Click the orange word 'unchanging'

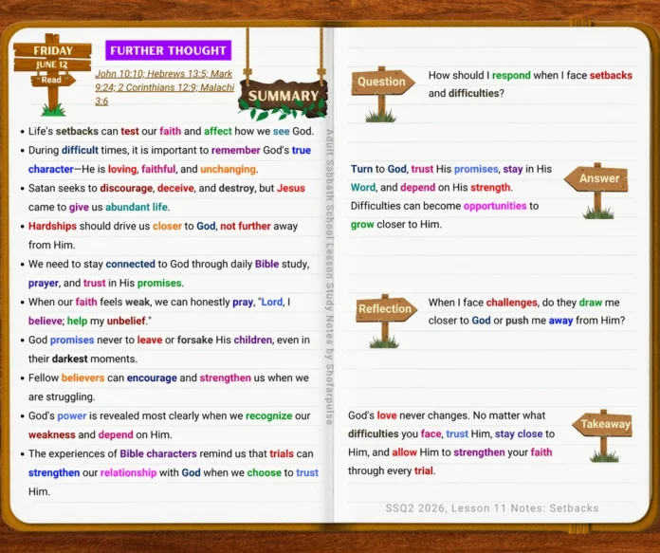pos(228,169)
